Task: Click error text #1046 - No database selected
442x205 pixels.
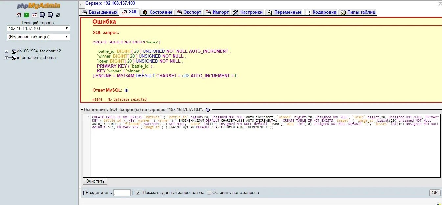Action: (x=120, y=99)
